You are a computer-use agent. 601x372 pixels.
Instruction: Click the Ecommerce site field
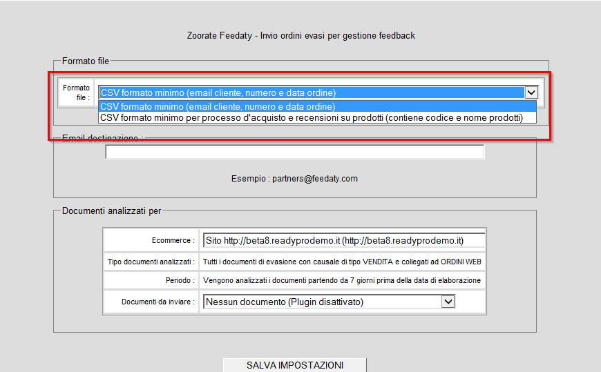coord(344,240)
